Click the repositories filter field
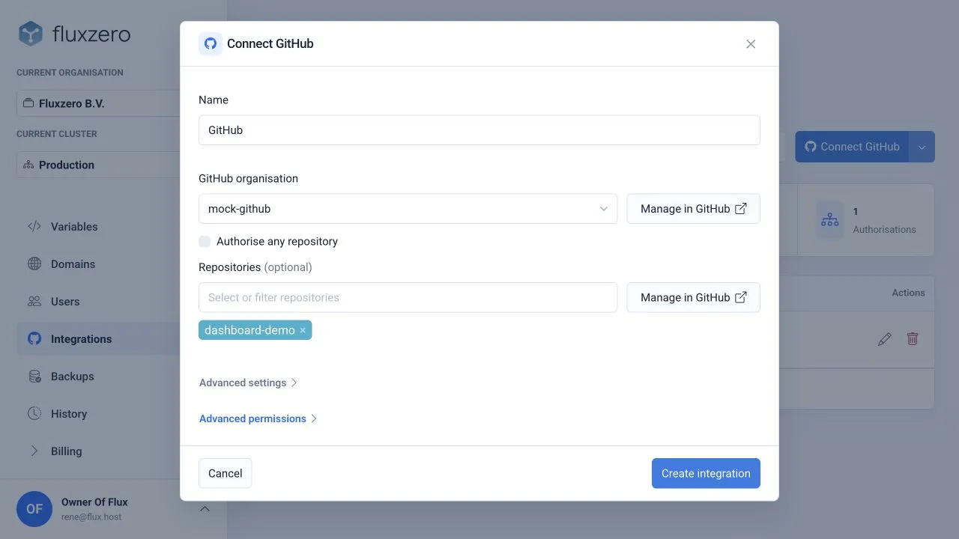 [408, 297]
